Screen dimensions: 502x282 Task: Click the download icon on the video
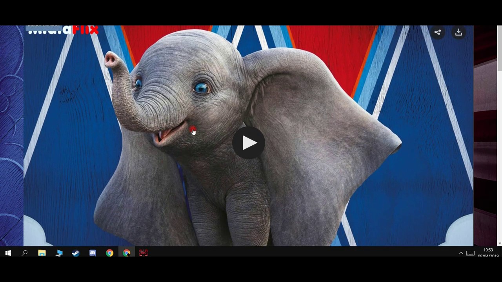pyautogui.click(x=458, y=33)
